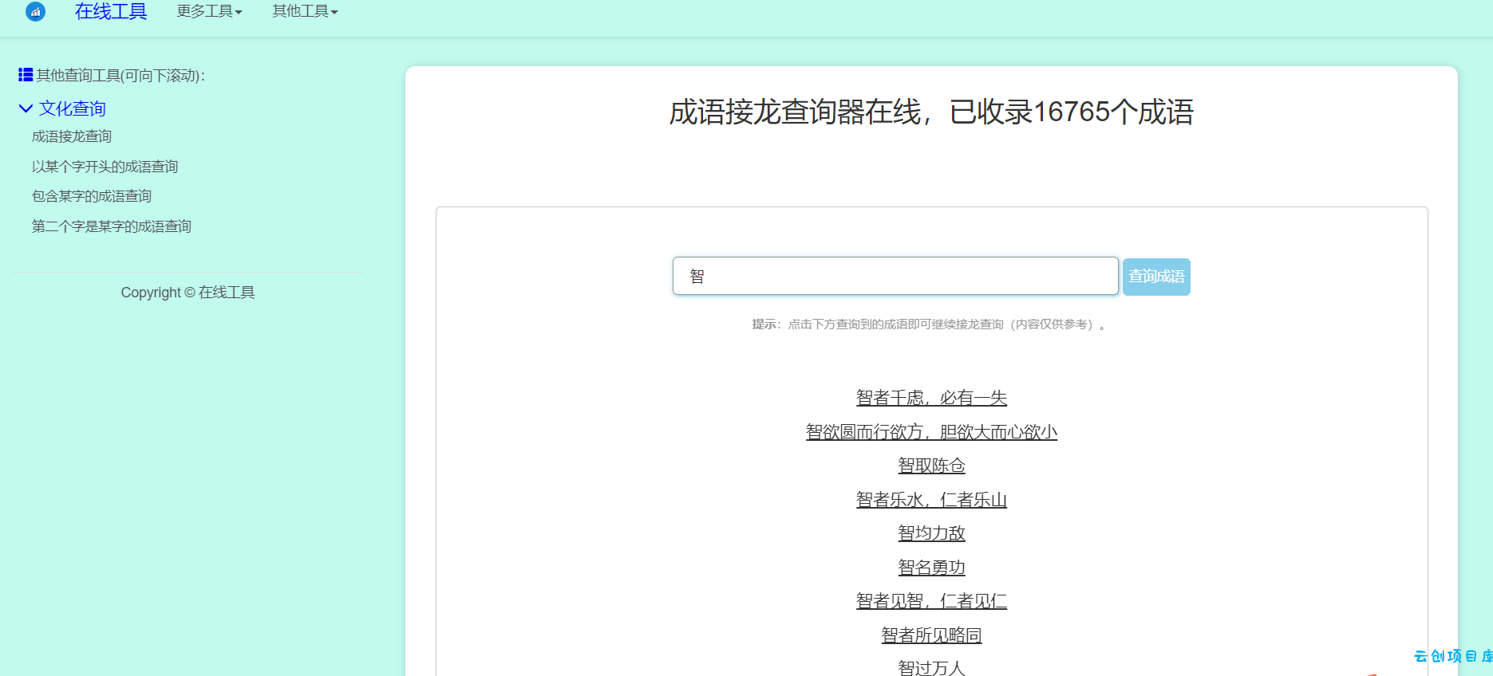Screen dimensions: 1493x676
Task: Select idiom 智者千虑，必有一失
Action: [931, 398]
